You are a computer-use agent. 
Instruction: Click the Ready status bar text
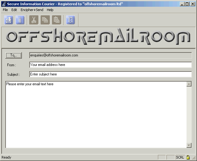click(x=6, y=157)
